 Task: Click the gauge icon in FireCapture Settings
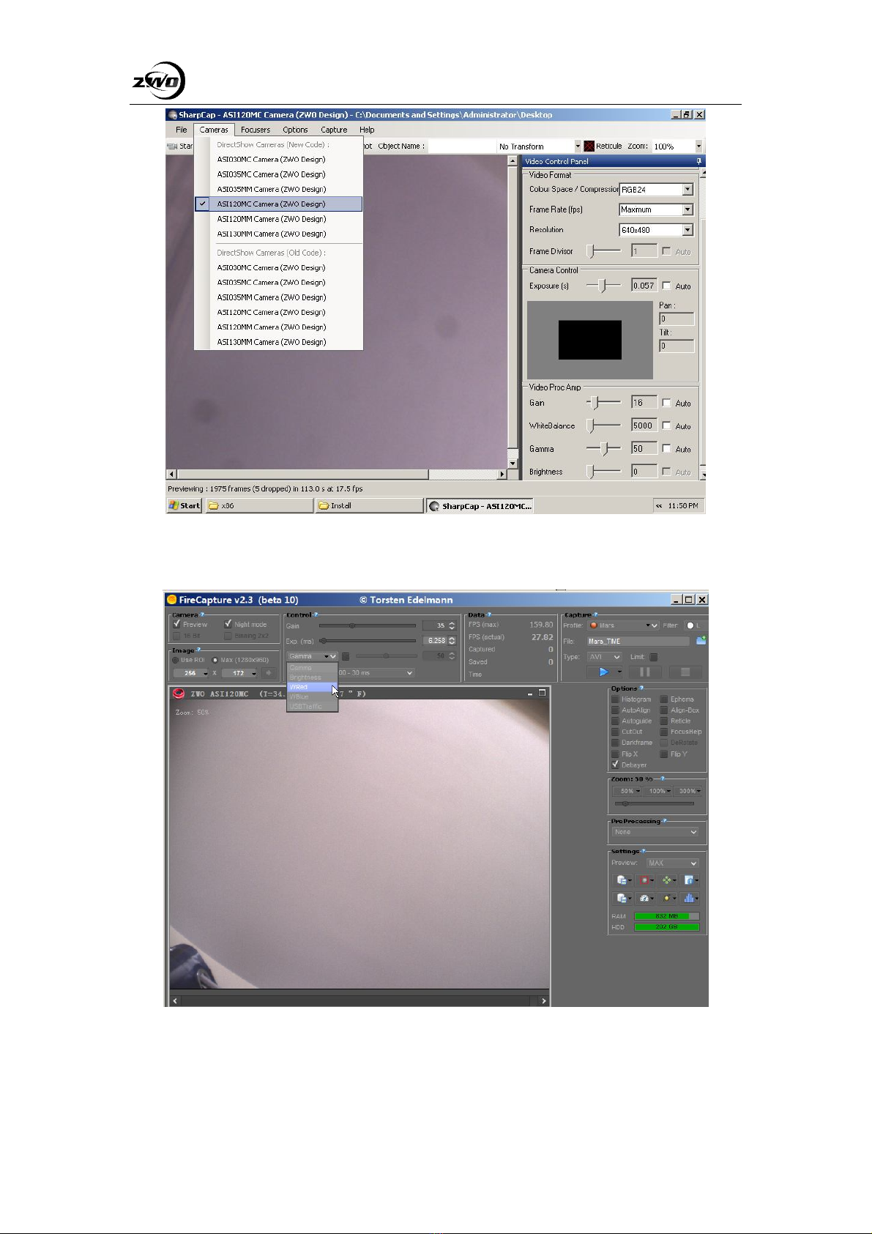click(644, 898)
